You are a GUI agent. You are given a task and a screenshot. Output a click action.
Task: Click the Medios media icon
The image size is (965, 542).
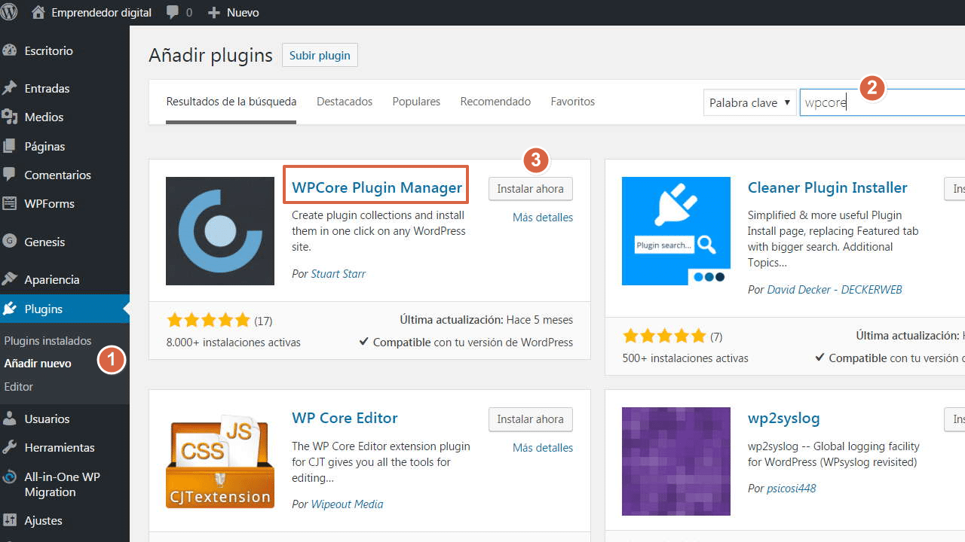[x=10, y=117]
